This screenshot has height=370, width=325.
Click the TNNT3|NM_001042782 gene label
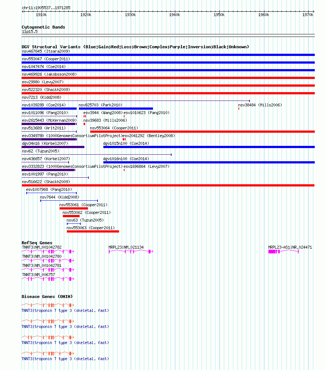(x=42, y=247)
